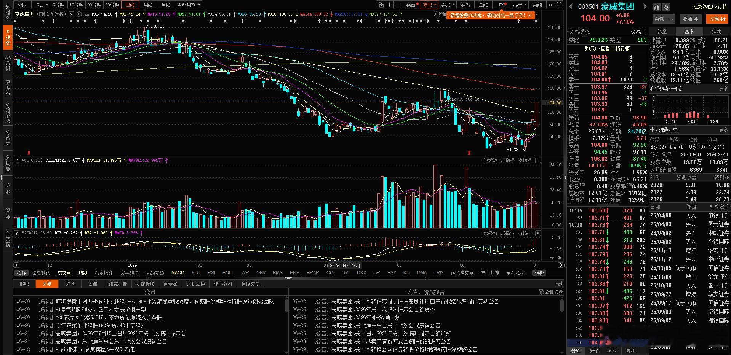Close the orange PK feature tooltip
The image size is (731, 355).
pos(530,15)
